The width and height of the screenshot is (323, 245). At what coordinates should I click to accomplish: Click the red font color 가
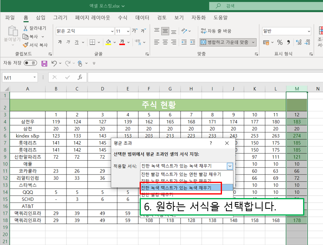point(122,42)
